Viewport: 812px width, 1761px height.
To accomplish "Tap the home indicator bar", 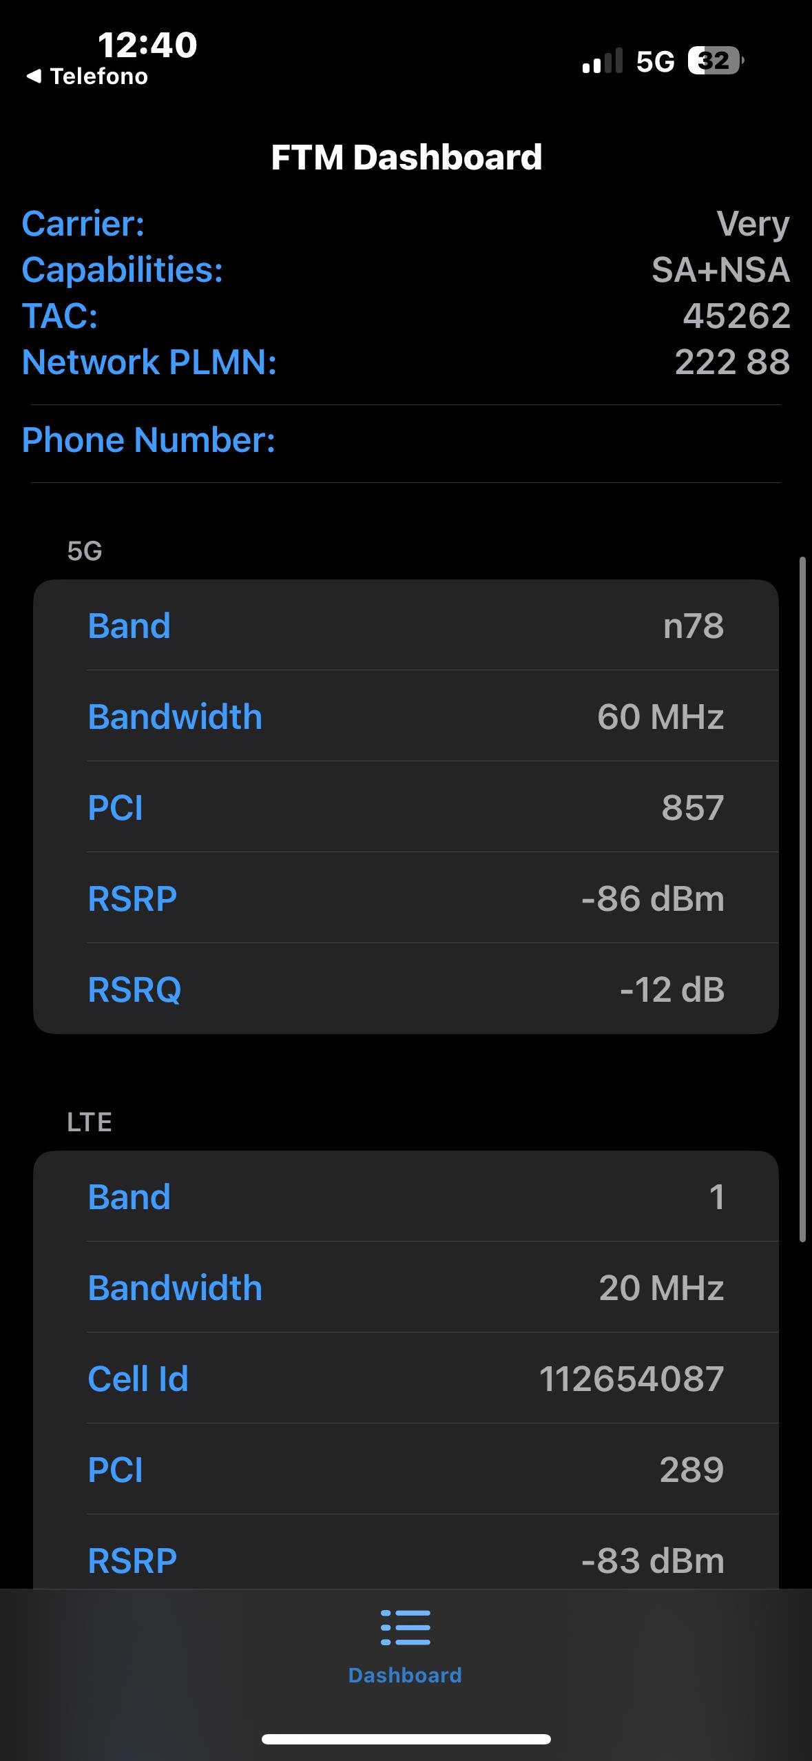I will [x=406, y=1739].
